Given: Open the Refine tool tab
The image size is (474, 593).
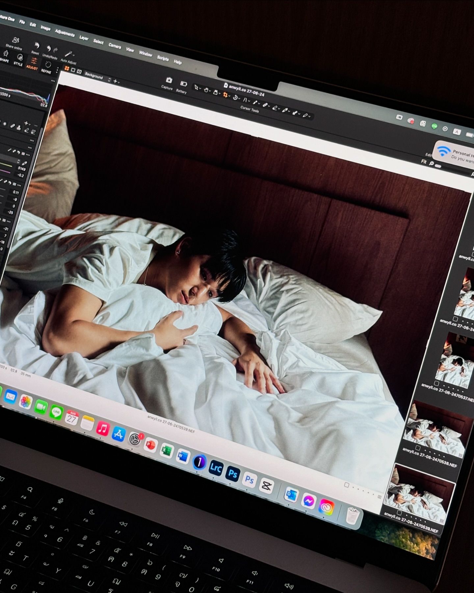Looking at the screenshot, I should (47, 67).
